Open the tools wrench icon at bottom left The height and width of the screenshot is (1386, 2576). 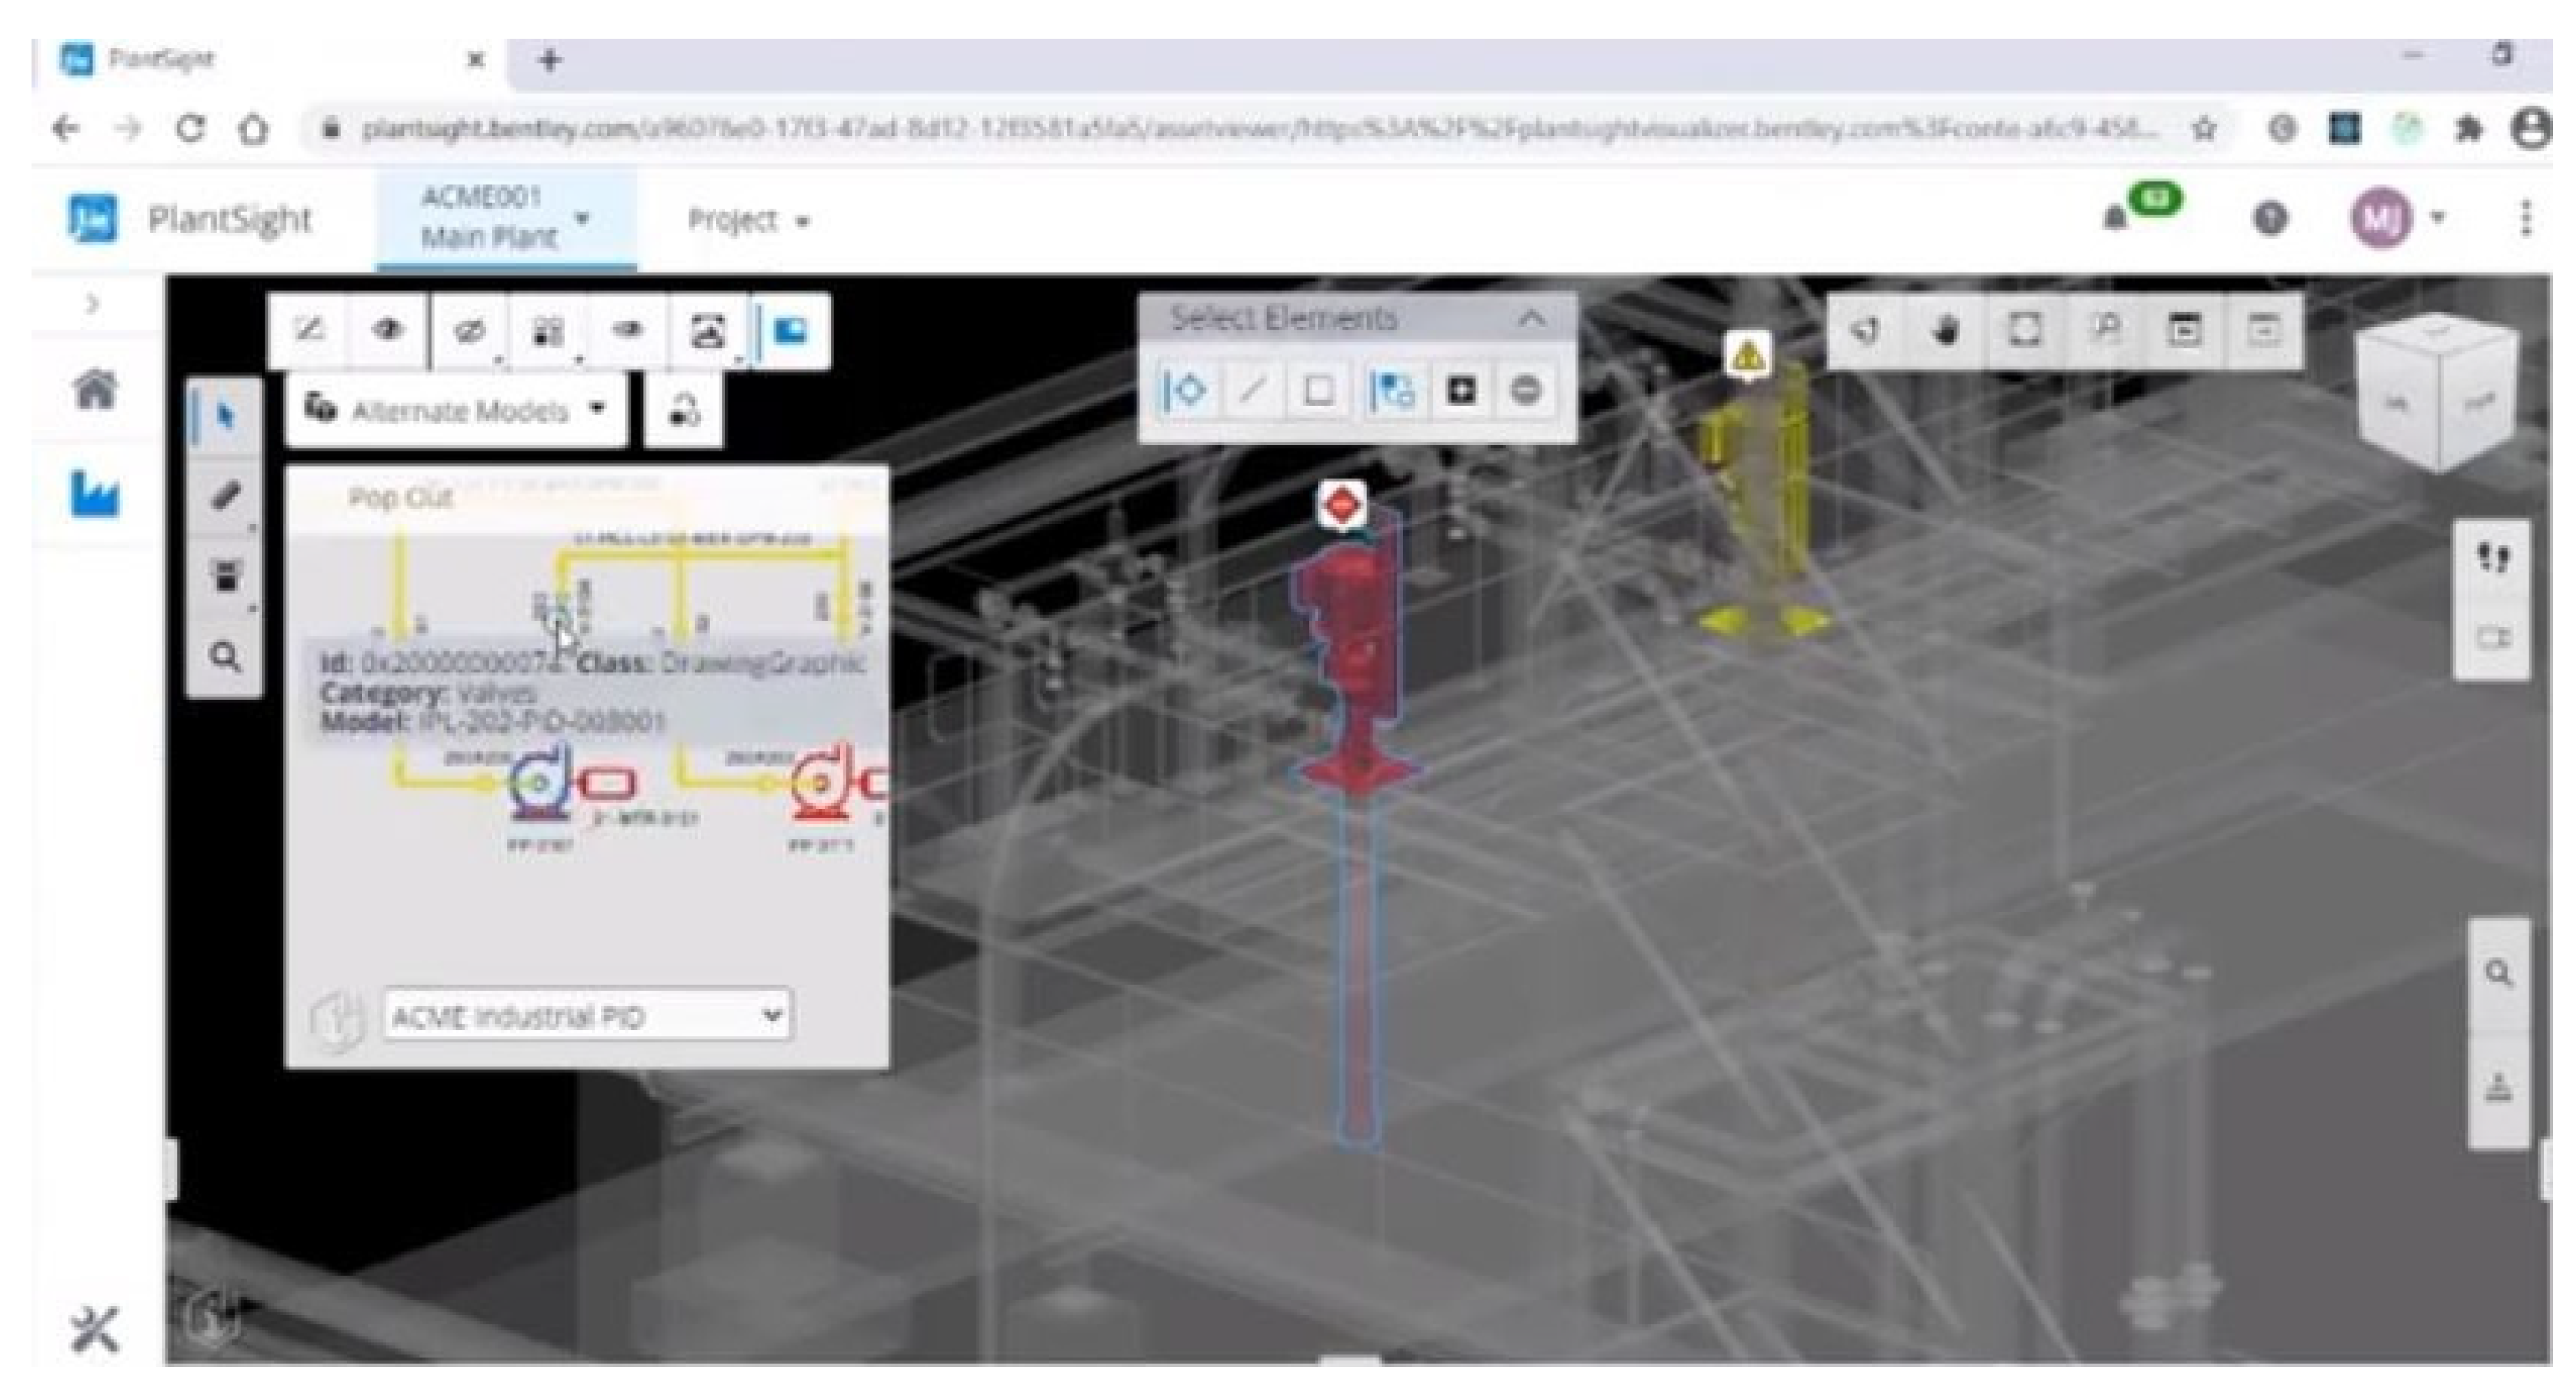pyautogui.click(x=95, y=1330)
